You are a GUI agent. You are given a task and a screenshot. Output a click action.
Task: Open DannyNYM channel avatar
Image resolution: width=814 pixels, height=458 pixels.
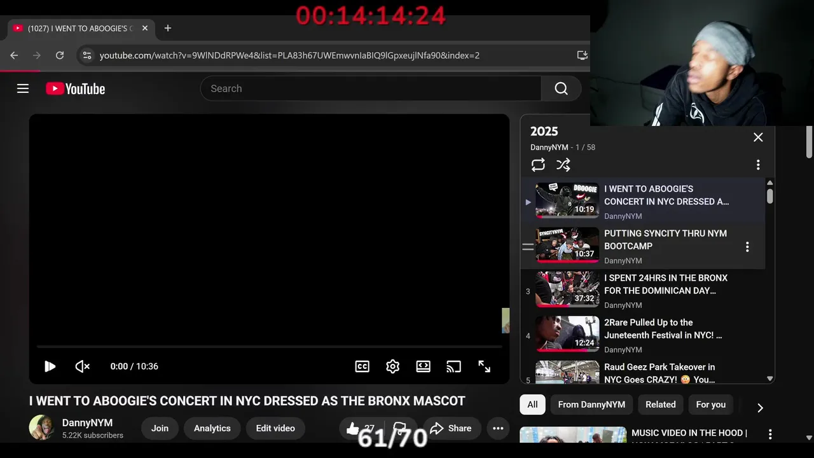41,427
